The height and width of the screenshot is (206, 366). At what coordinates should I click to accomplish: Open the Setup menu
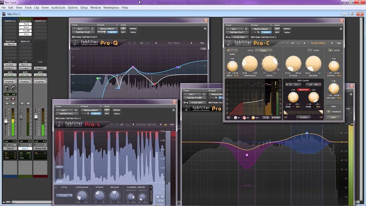[x=84, y=8]
